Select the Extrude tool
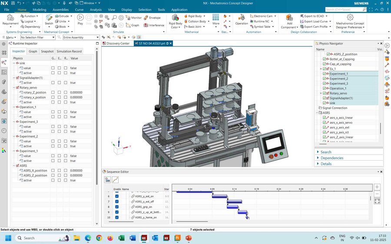The width and height of the screenshot is (391, 244). [62, 16]
